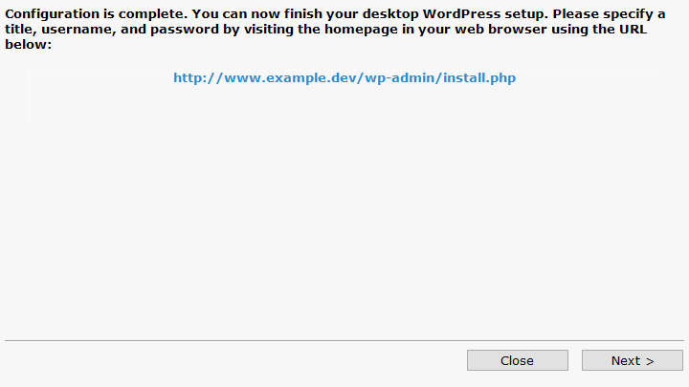Click the 'title, username, and password' text

112,30
